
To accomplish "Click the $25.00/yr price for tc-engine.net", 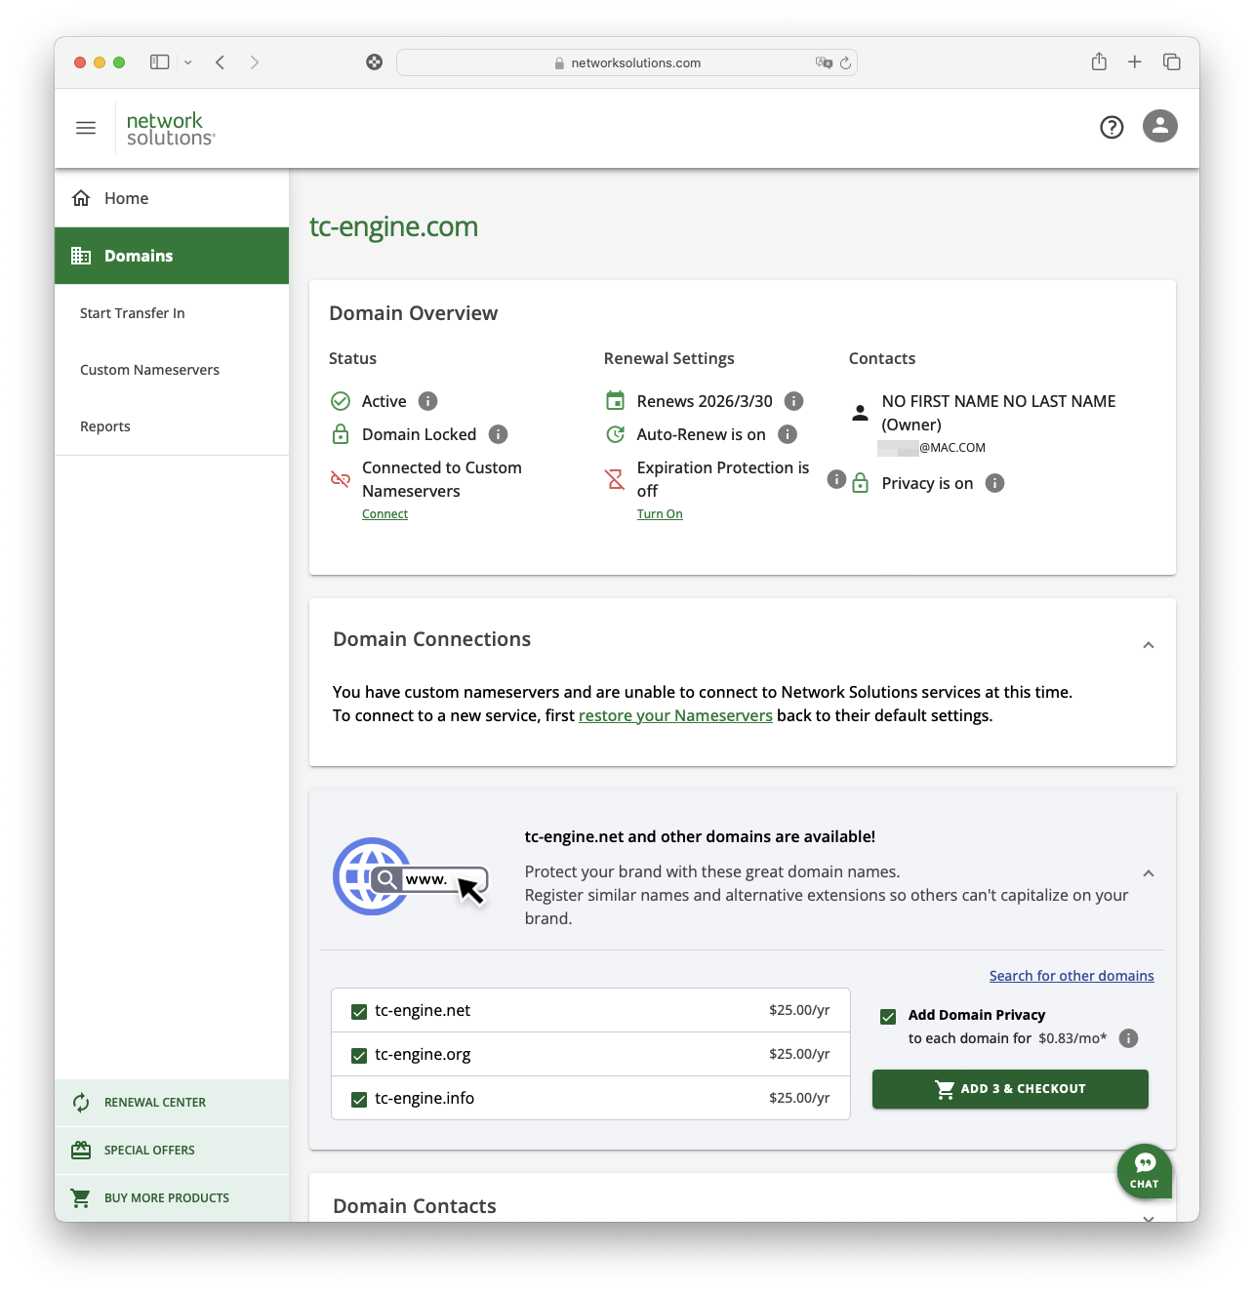I will click(x=799, y=1010).
